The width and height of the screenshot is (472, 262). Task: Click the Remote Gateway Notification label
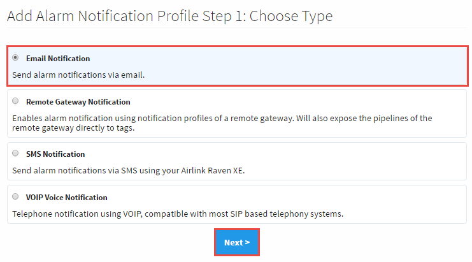tap(78, 101)
